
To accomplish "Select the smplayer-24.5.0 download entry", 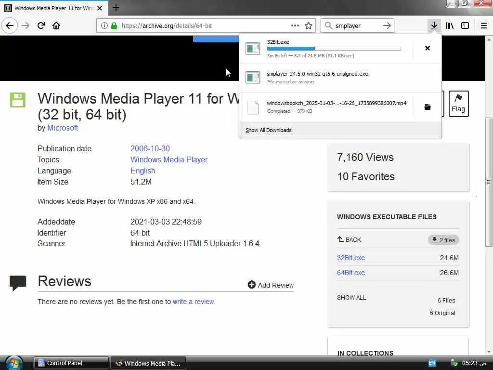I will [340, 78].
